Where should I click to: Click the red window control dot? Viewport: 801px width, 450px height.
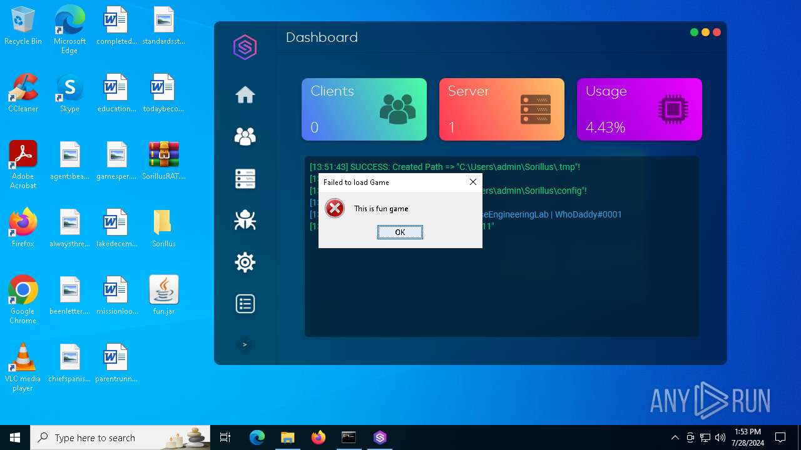(x=717, y=32)
